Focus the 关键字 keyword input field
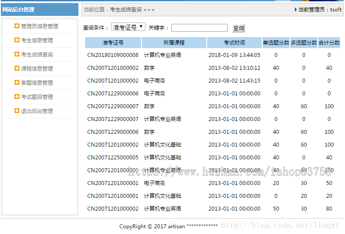The width and height of the screenshot is (345, 234). [199, 28]
